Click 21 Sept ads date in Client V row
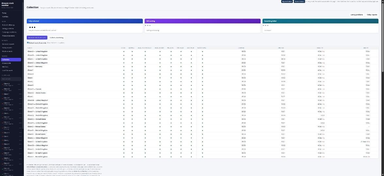The height and width of the screenshot is (176, 384). (x=365, y=142)
